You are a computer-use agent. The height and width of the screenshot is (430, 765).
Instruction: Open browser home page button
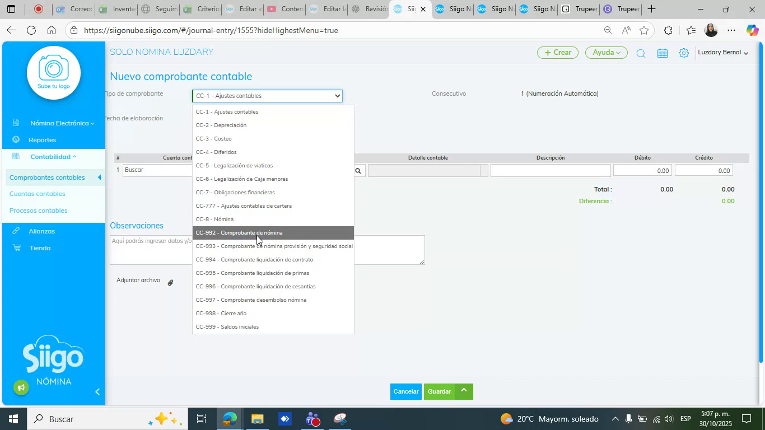52,30
